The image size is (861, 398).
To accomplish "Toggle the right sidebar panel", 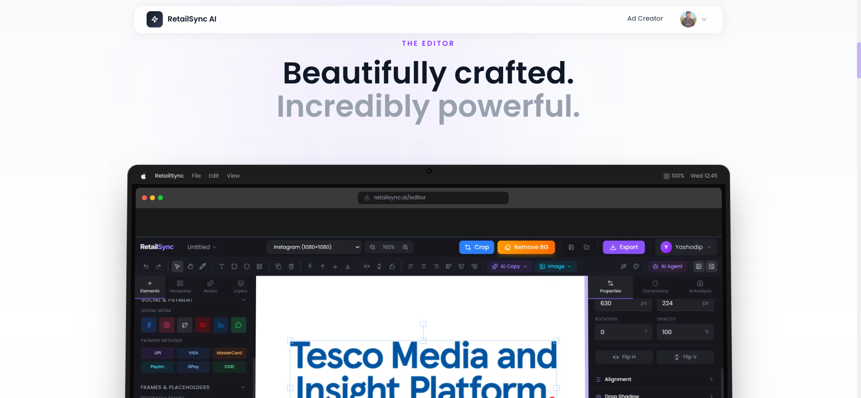I will 712,267.
